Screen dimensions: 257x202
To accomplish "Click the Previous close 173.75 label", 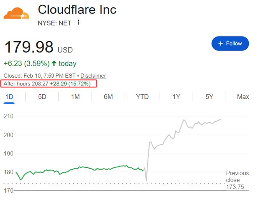I will (x=238, y=180).
